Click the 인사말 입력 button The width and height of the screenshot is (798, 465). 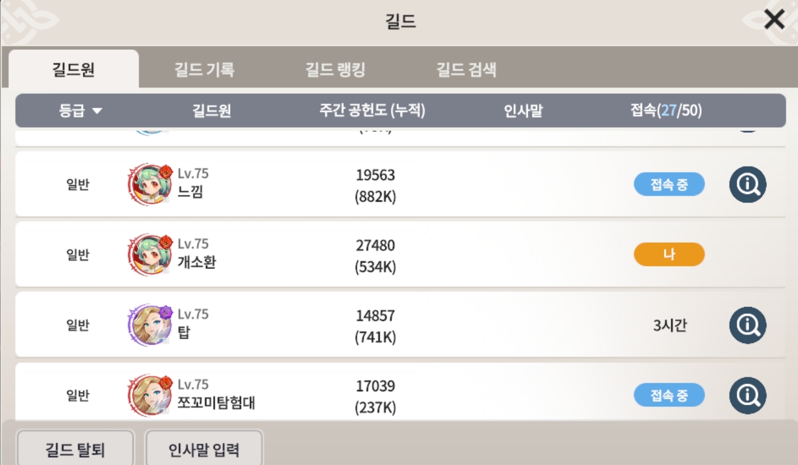point(204,449)
